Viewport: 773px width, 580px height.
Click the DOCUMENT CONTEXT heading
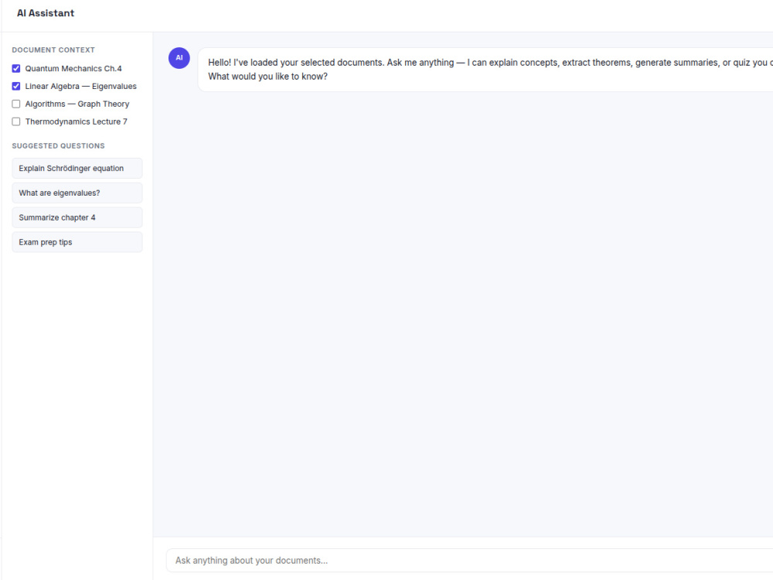53,49
